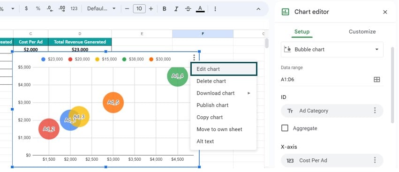
Task: Increase decimal places icon
Action: pos(62,8)
